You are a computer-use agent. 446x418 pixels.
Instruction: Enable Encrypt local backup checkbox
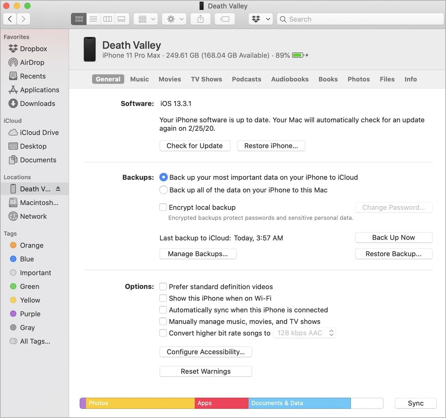[163, 207]
